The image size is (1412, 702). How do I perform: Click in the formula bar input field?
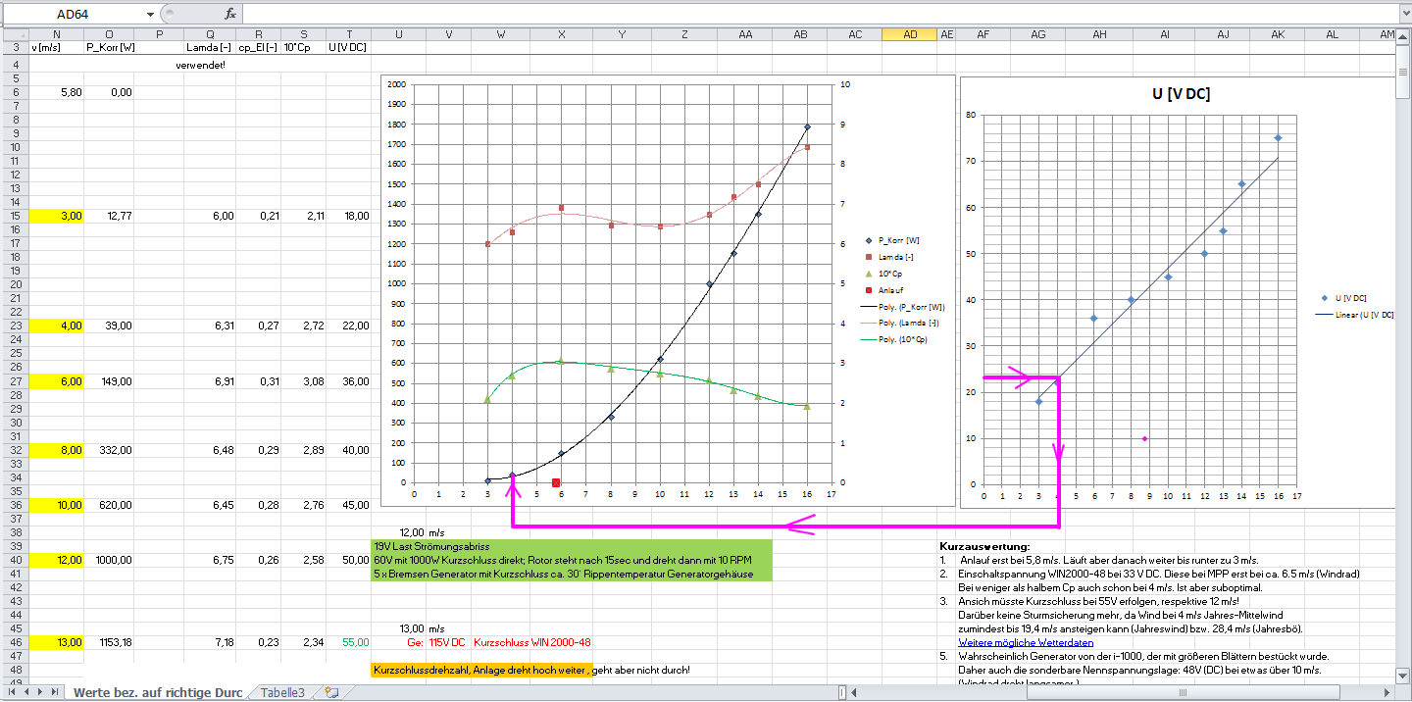click(x=784, y=14)
